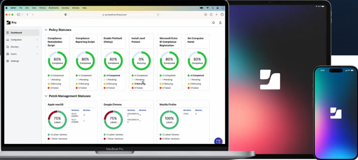The image size is (358, 160).
Task: Open the History menu
Action: pos(42,8)
